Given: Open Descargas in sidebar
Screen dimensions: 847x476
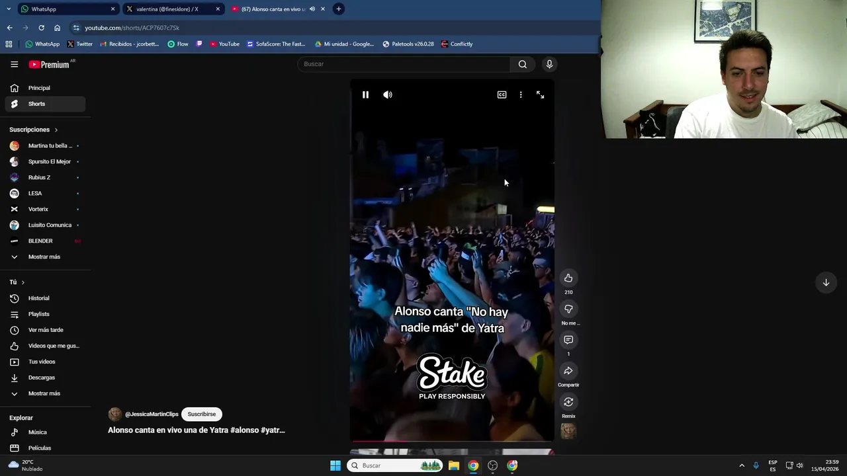Looking at the screenshot, I should (45, 377).
